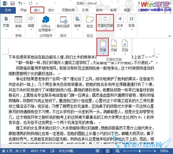The image size is (173, 154).
Task: Click the 表格 (Table) grid icon
Action: point(18,19)
